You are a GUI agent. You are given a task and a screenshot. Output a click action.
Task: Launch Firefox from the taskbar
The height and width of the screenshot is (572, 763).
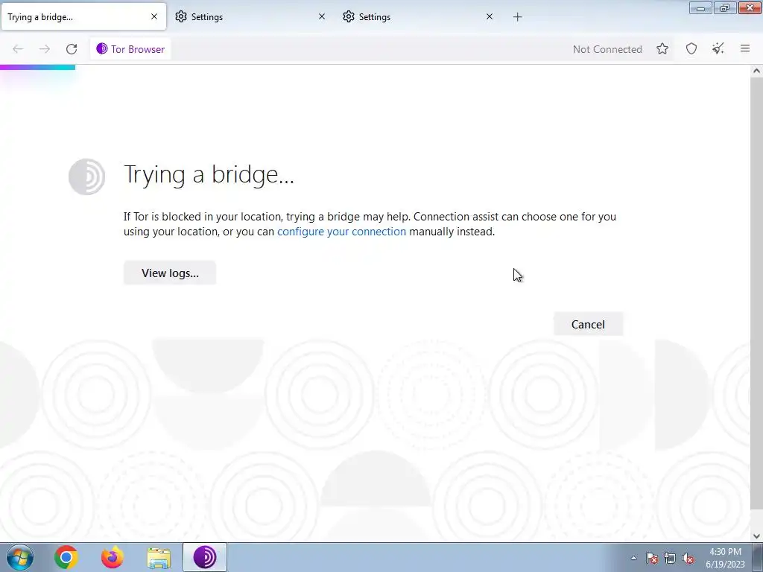[x=113, y=557]
